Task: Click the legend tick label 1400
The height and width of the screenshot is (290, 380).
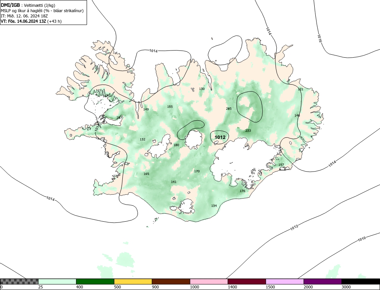Action: point(233,287)
